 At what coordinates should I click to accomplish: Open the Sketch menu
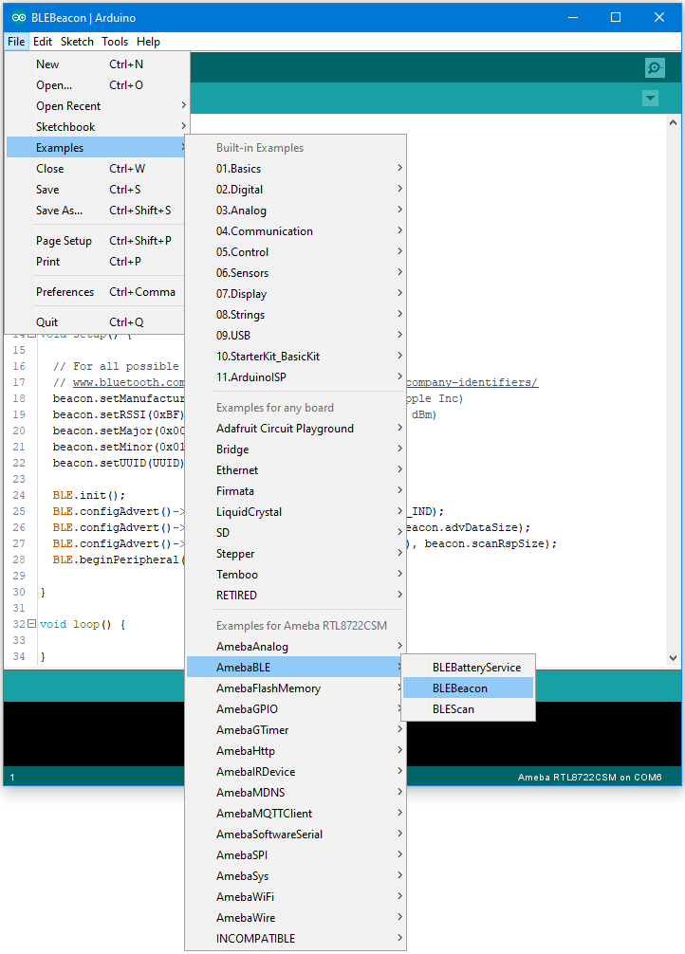click(77, 42)
